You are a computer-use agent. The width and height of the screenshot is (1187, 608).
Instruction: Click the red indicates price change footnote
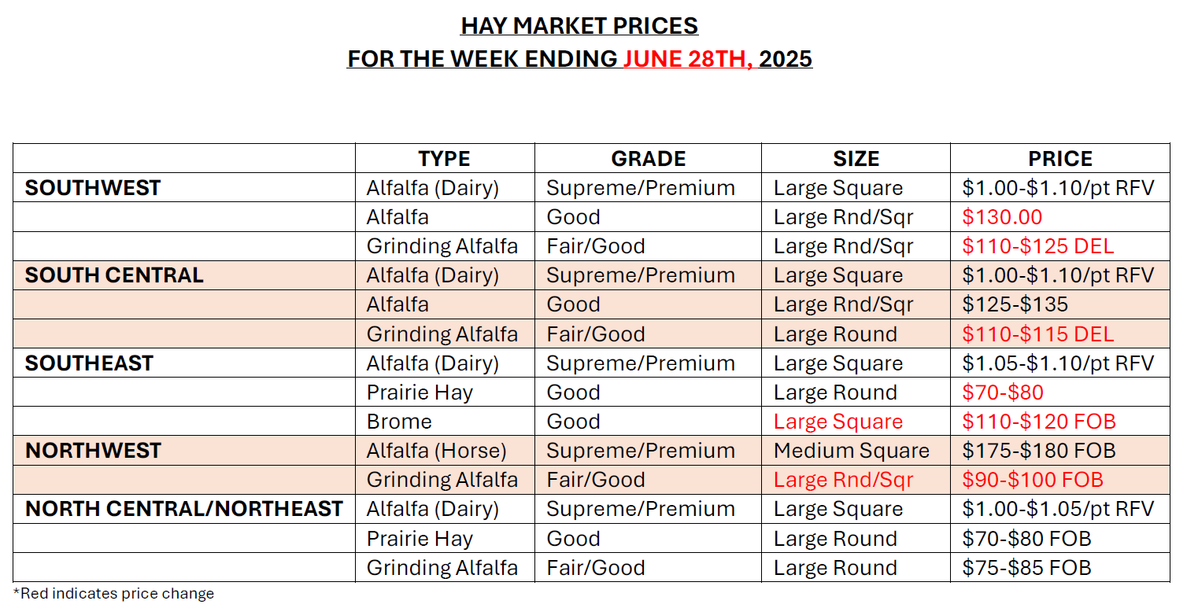(113, 594)
